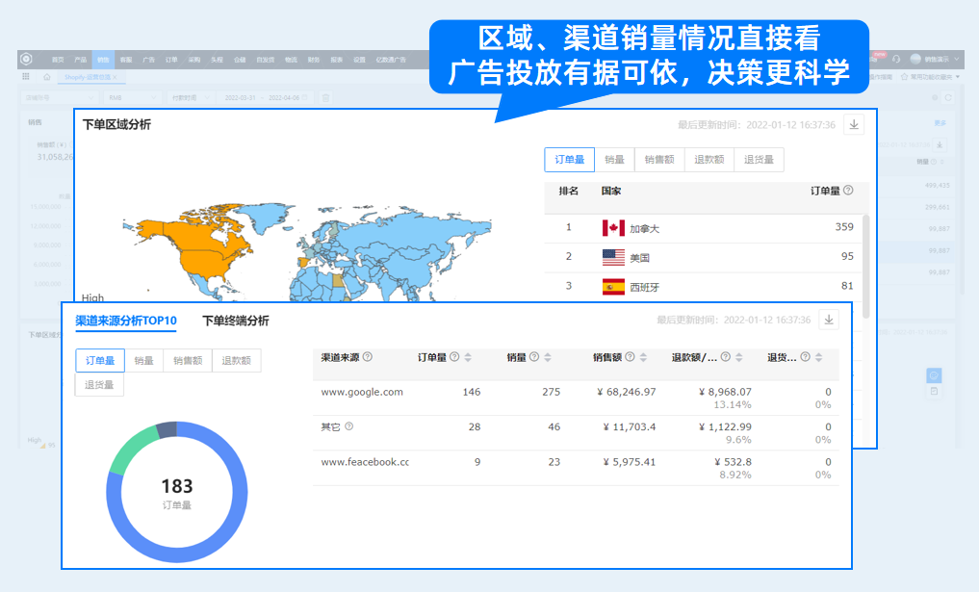
Task: Select 订单量 metric in region analysis
Action: point(570,160)
